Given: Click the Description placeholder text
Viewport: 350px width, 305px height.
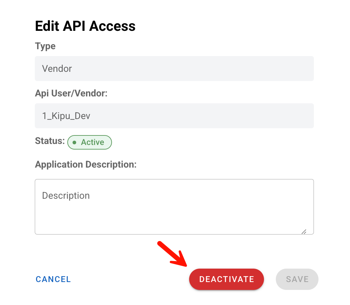Looking at the screenshot, I should [x=66, y=195].
